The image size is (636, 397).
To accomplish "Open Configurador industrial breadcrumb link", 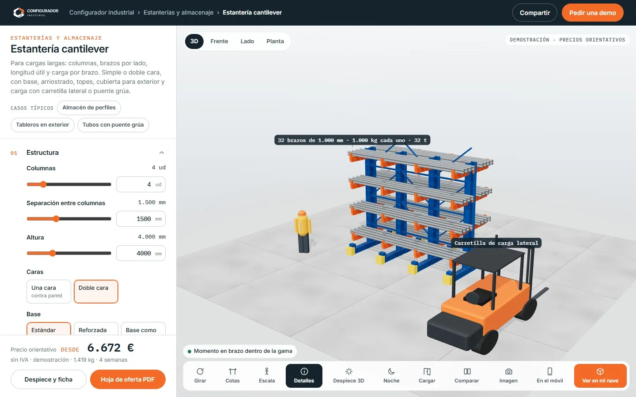I will [x=102, y=12].
